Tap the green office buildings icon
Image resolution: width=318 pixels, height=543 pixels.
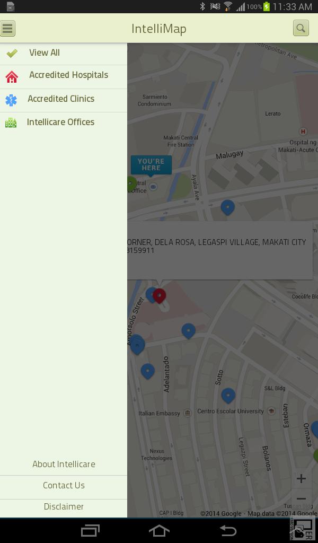[x=11, y=123]
